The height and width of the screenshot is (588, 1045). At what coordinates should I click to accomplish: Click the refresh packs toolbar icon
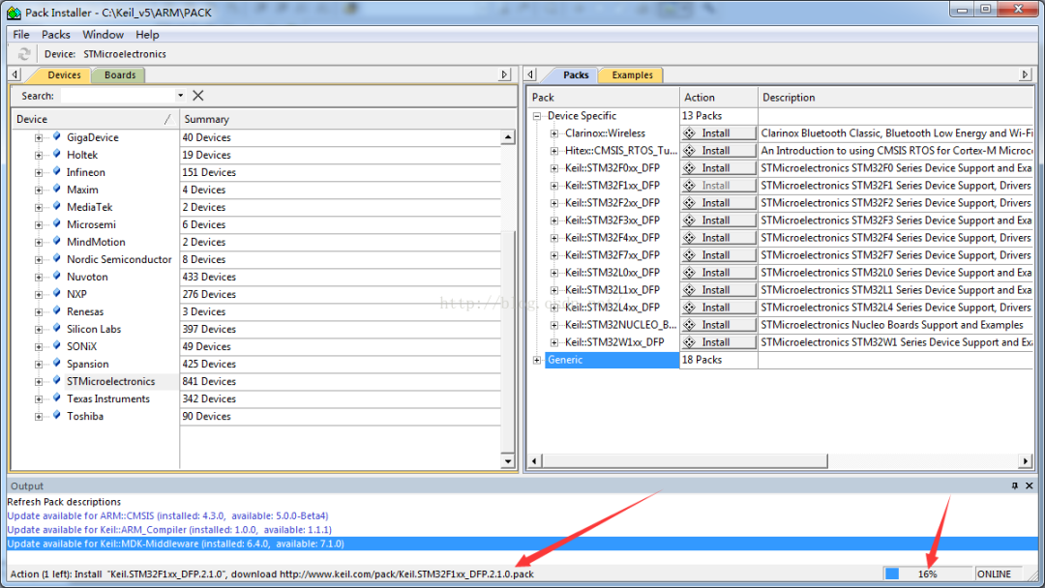coord(24,54)
